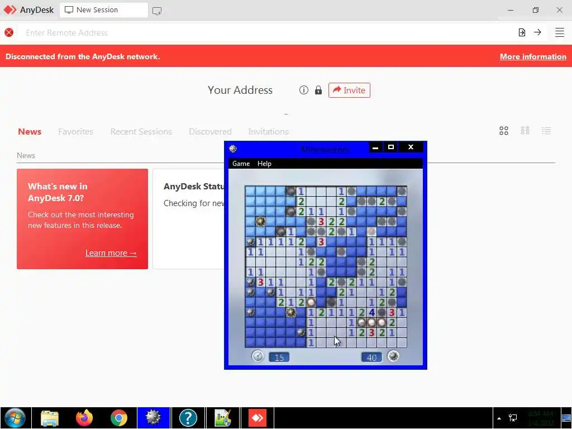Switch to large tile view icon
The height and width of the screenshot is (429, 572).
(x=504, y=131)
